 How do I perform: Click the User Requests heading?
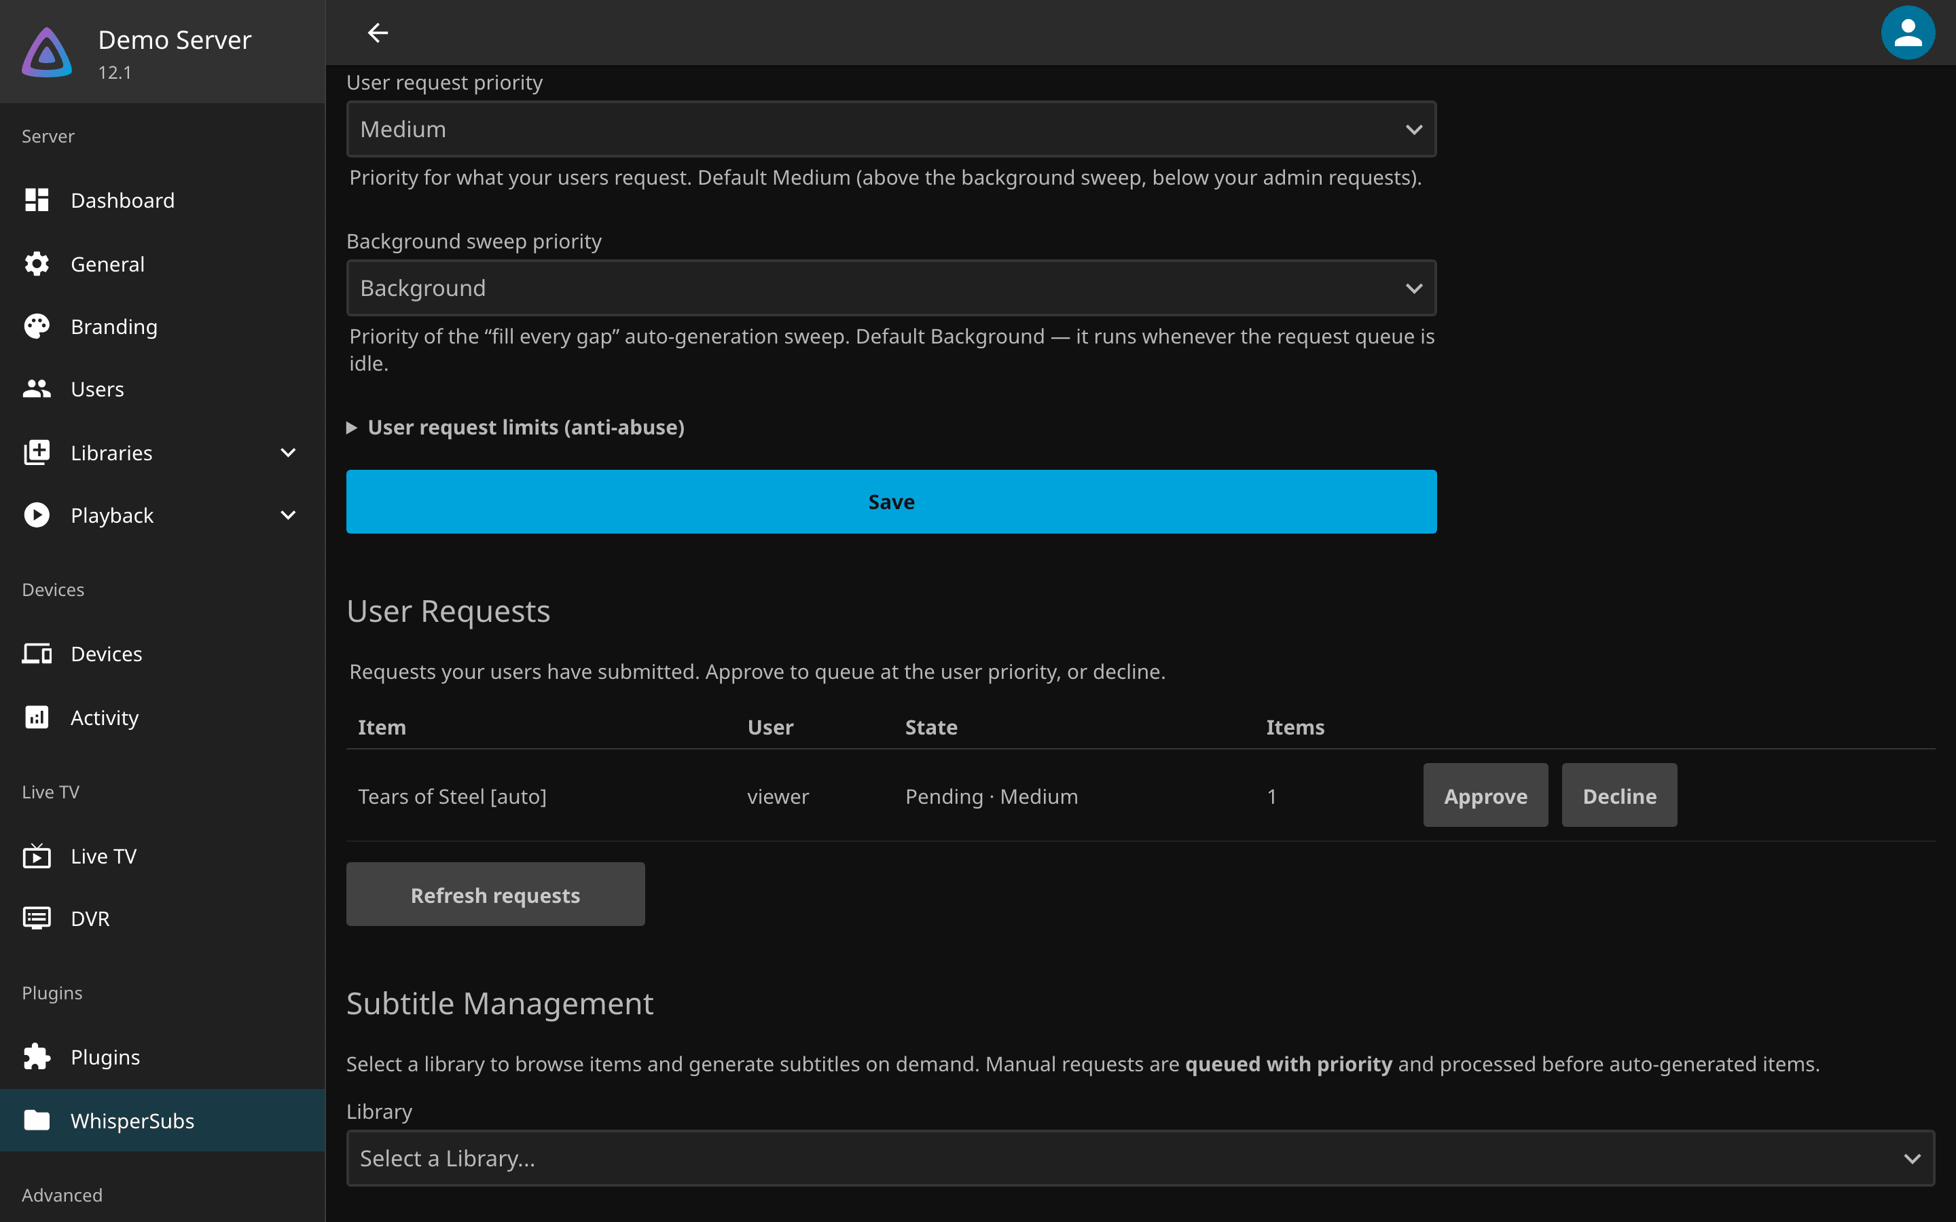pyautogui.click(x=448, y=611)
